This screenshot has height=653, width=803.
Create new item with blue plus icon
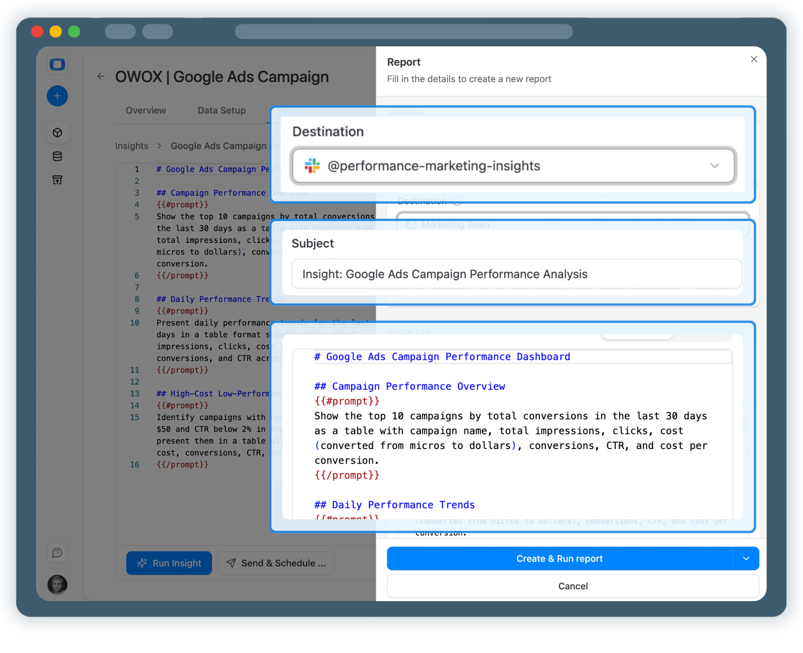(57, 96)
